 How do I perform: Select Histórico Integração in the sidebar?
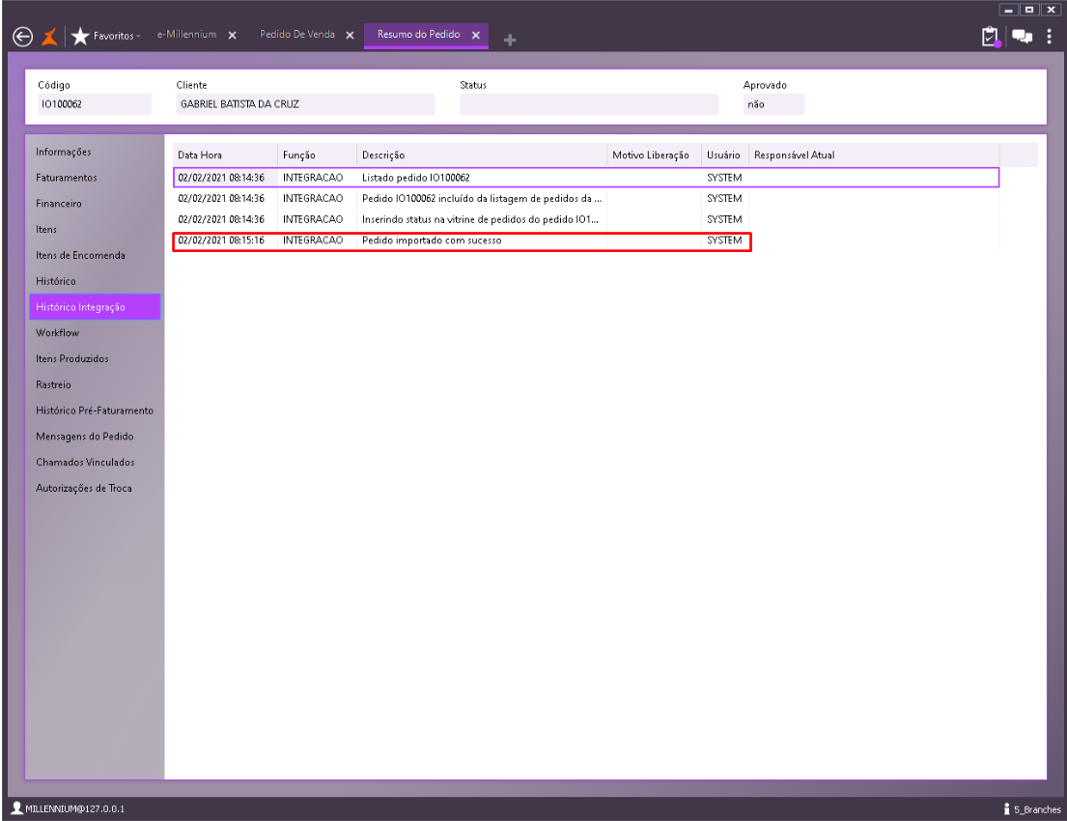pos(95,307)
